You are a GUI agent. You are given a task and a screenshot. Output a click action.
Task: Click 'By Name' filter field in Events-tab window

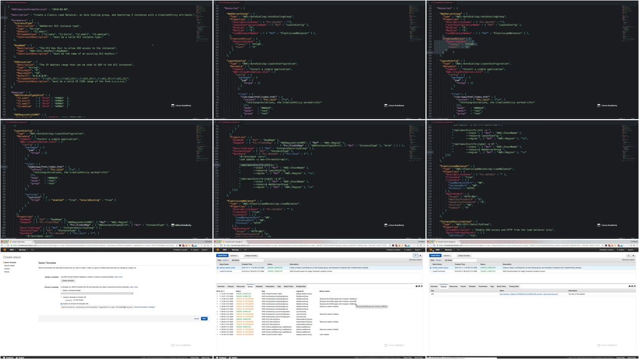251,260
